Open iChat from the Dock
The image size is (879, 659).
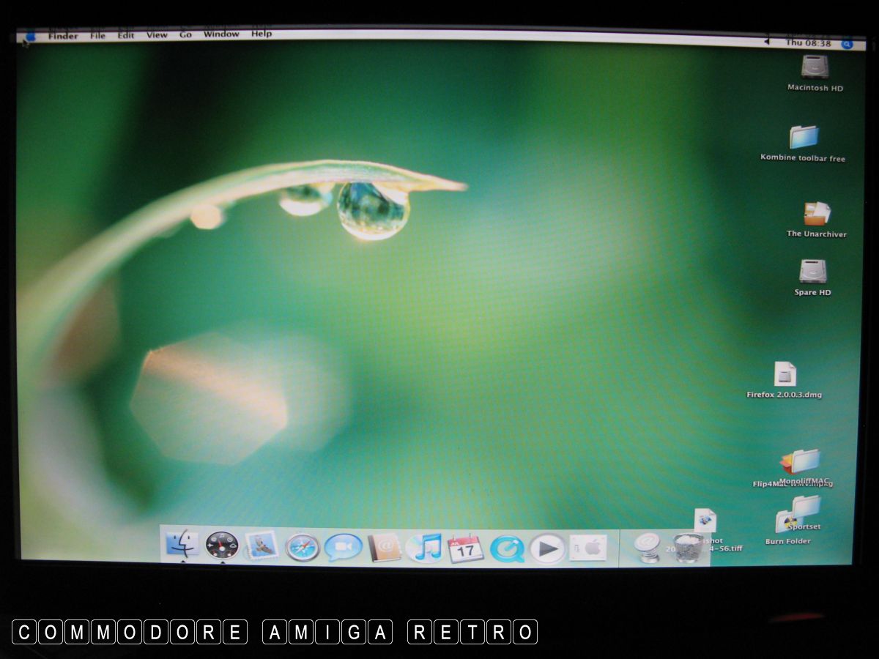343,547
